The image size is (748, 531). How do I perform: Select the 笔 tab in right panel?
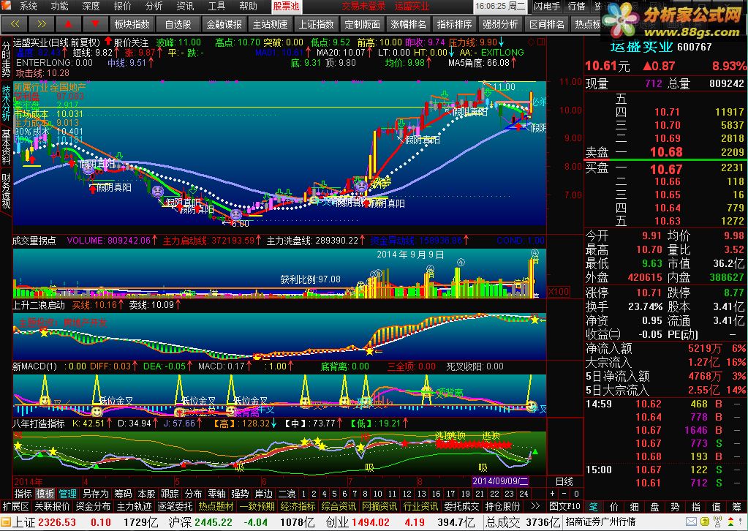[x=592, y=507]
